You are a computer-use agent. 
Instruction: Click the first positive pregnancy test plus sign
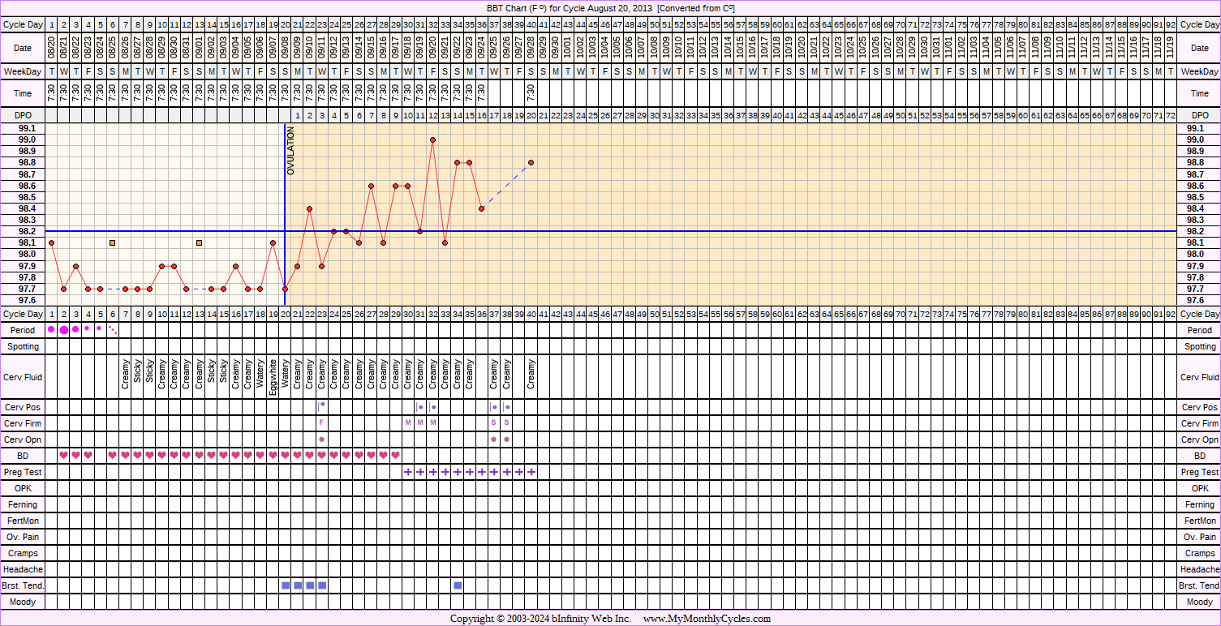point(408,472)
